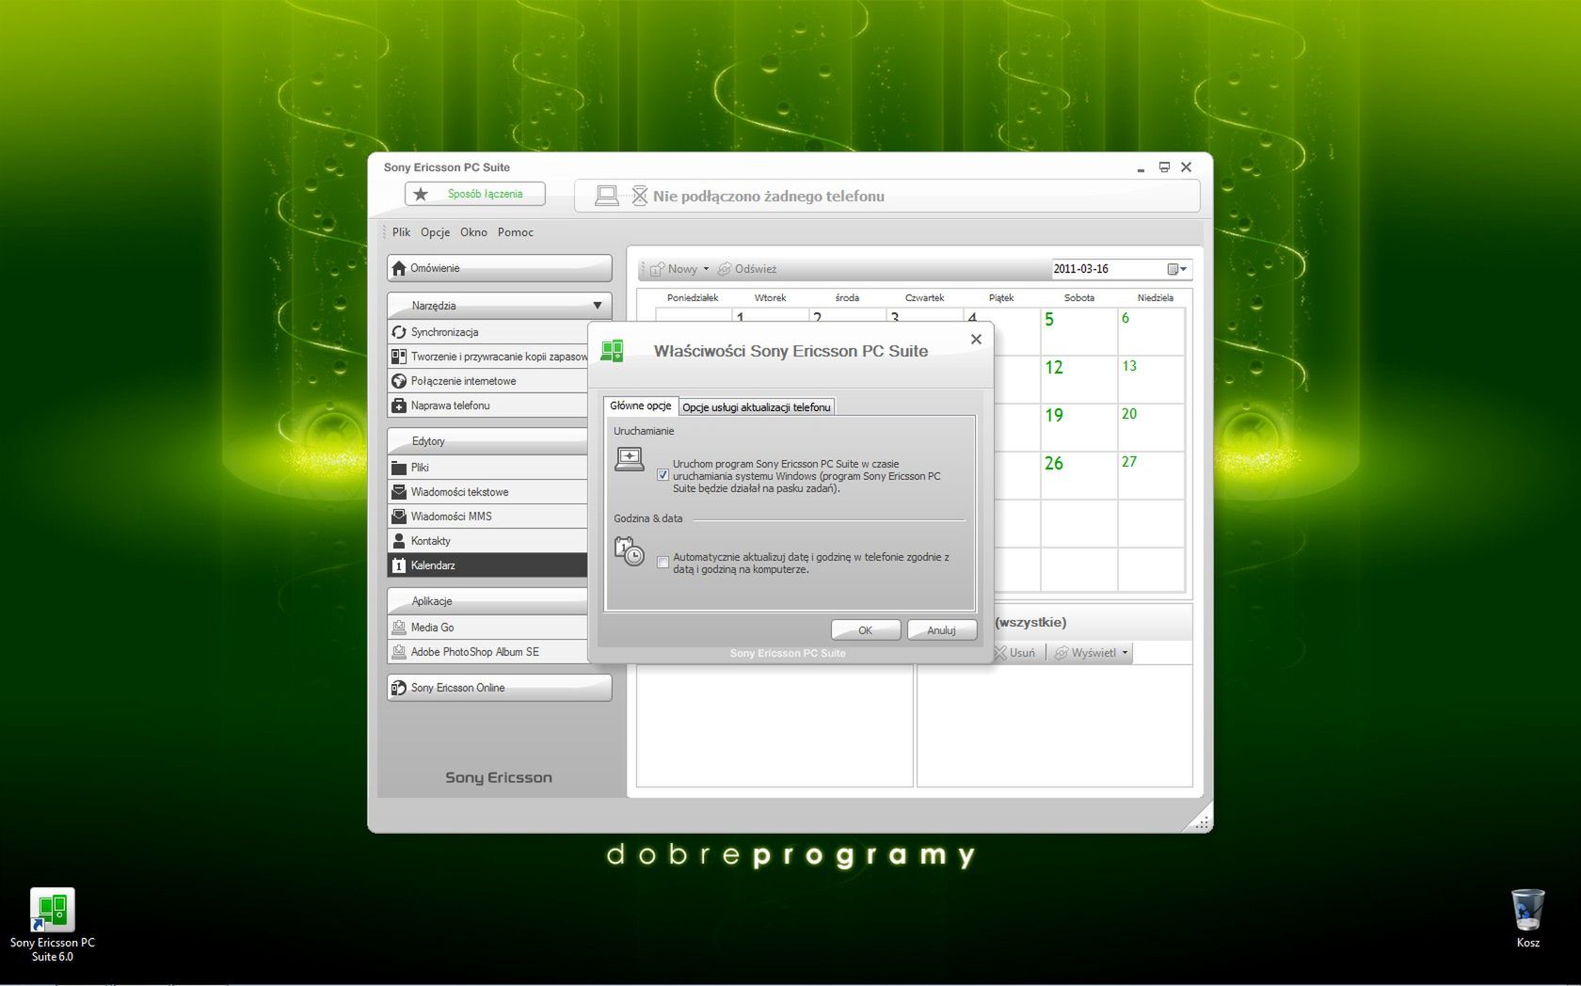Select calendar day 27
The image size is (1581, 986).
pyautogui.click(x=1151, y=475)
